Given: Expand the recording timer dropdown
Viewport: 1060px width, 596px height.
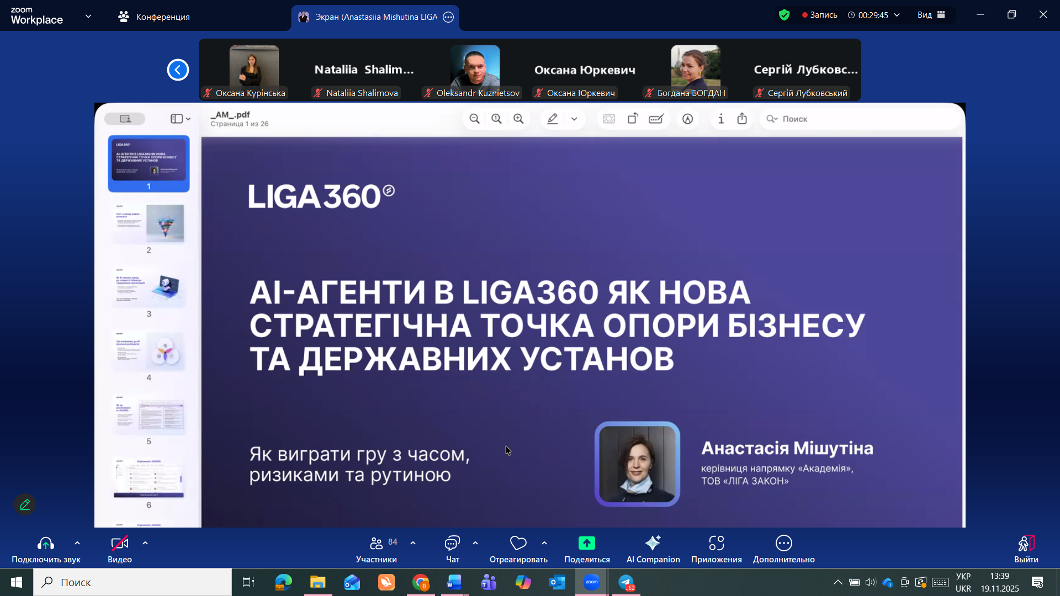Looking at the screenshot, I should tap(897, 15).
